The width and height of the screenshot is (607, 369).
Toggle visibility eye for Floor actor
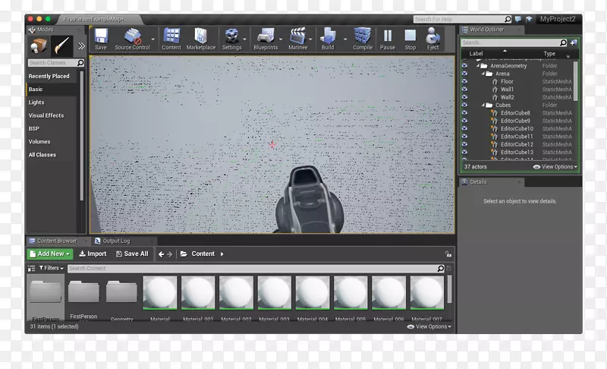(464, 82)
